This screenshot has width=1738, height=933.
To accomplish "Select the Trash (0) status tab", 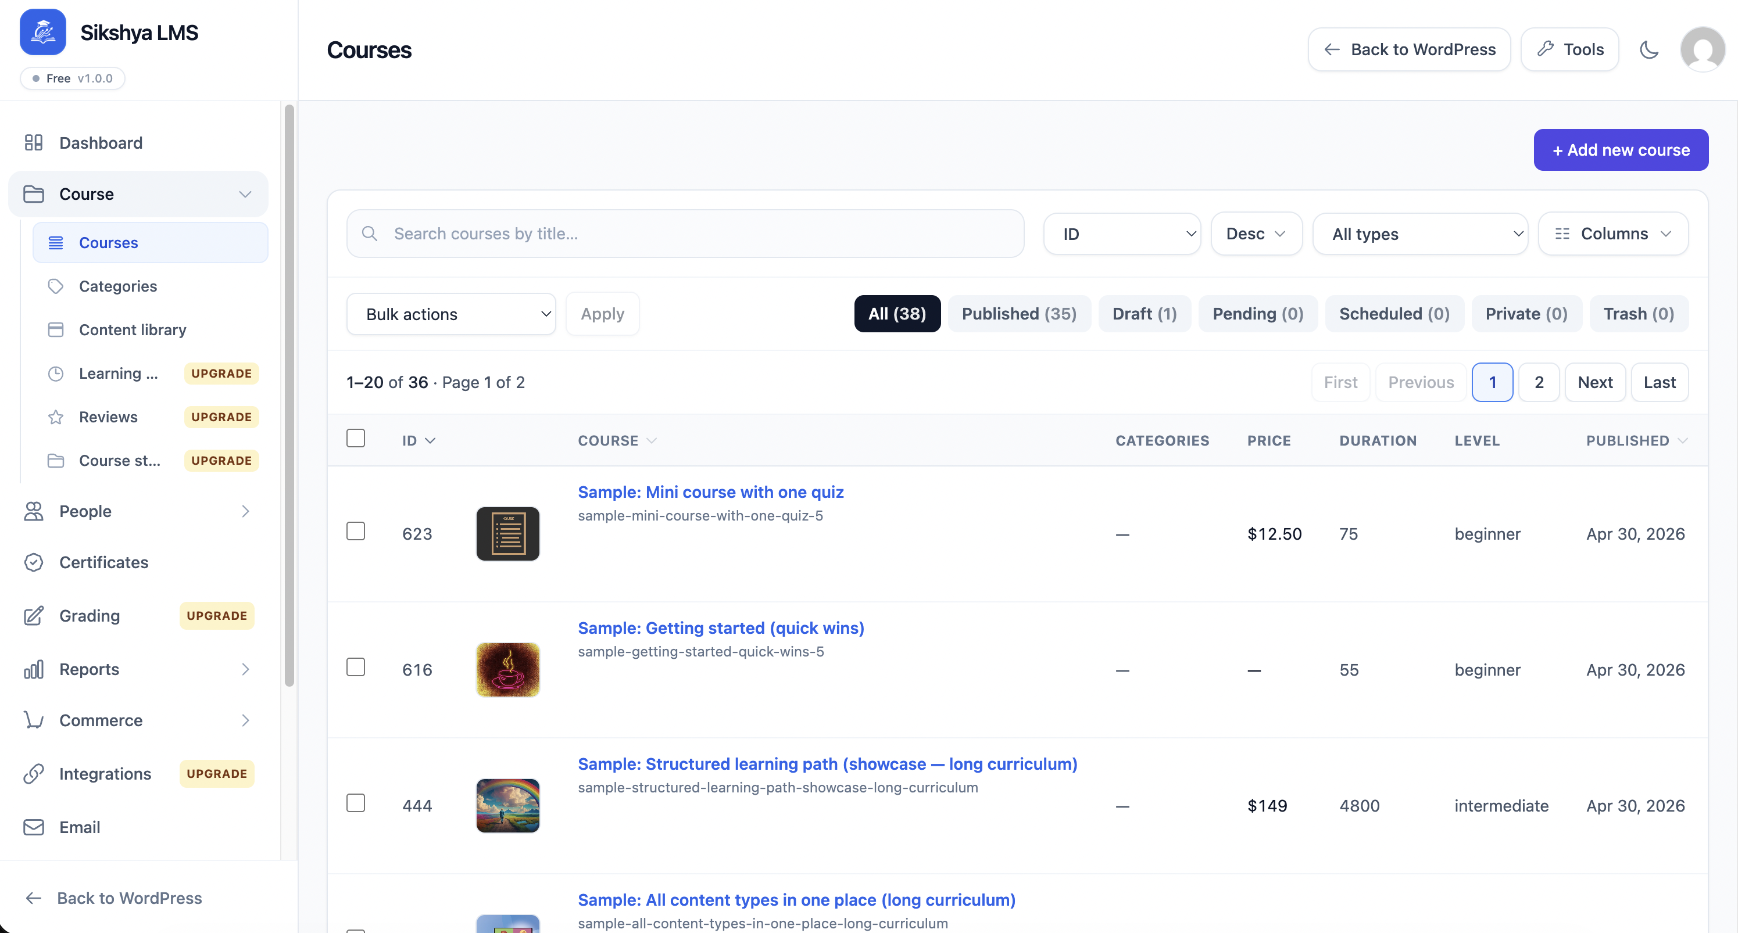I will [1639, 314].
